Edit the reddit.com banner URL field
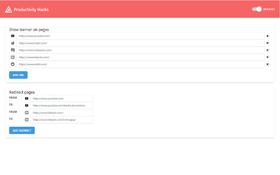This screenshot has height=175, width=280. pos(140,64)
